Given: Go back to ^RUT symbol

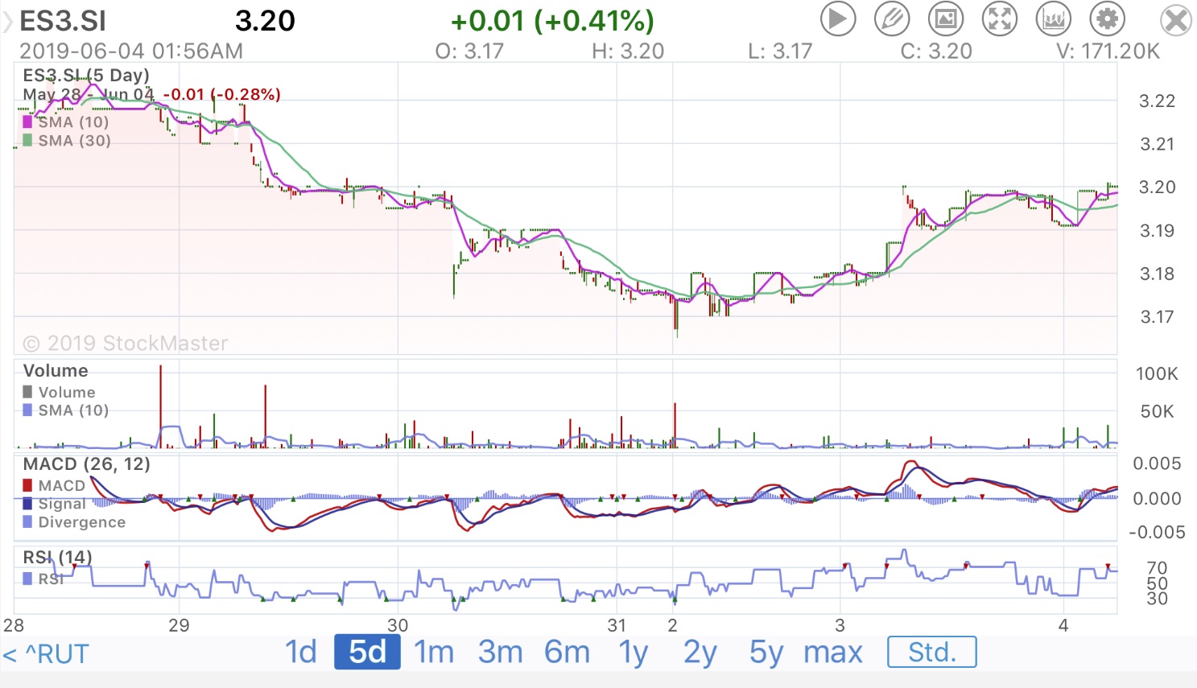Looking at the screenshot, I should pyautogui.click(x=46, y=653).
